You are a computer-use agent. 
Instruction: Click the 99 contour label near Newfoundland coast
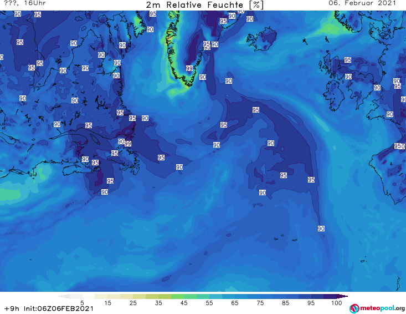click(128, 143)
